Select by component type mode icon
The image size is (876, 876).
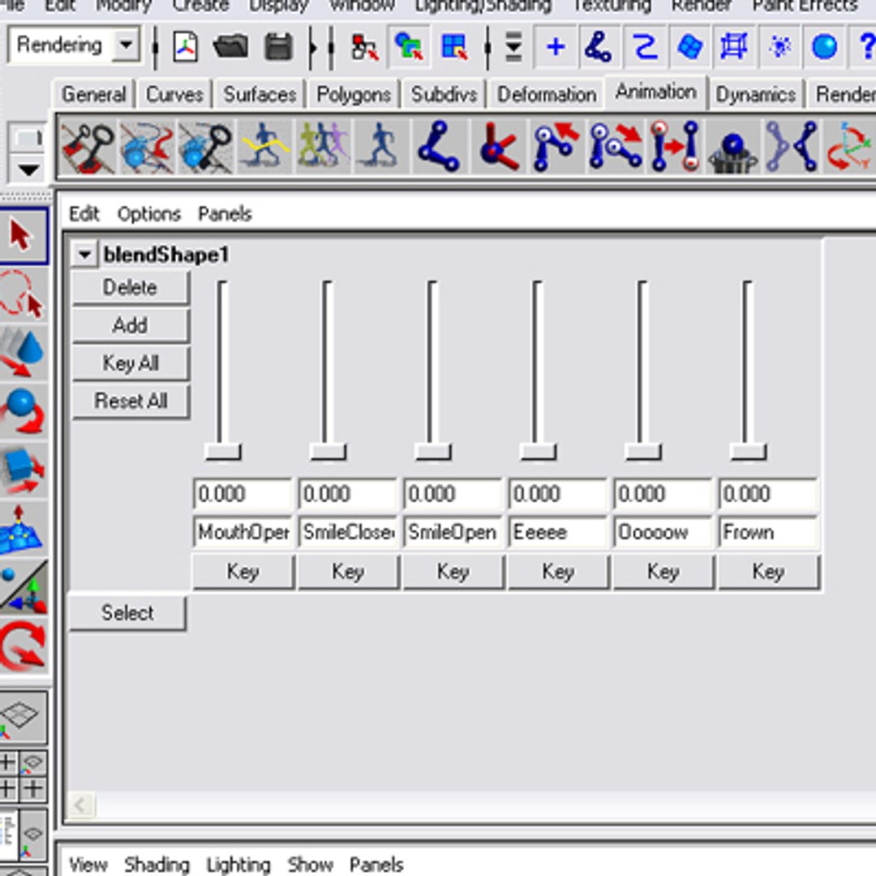(454, 47)
